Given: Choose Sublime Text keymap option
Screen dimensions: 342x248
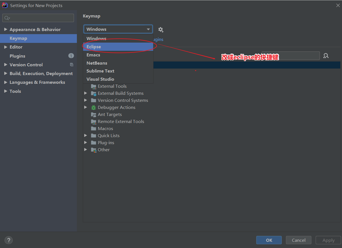Looking at the screenshot, I should (118, 71).
